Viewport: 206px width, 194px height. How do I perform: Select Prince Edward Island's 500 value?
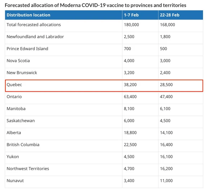coord(163,49)
